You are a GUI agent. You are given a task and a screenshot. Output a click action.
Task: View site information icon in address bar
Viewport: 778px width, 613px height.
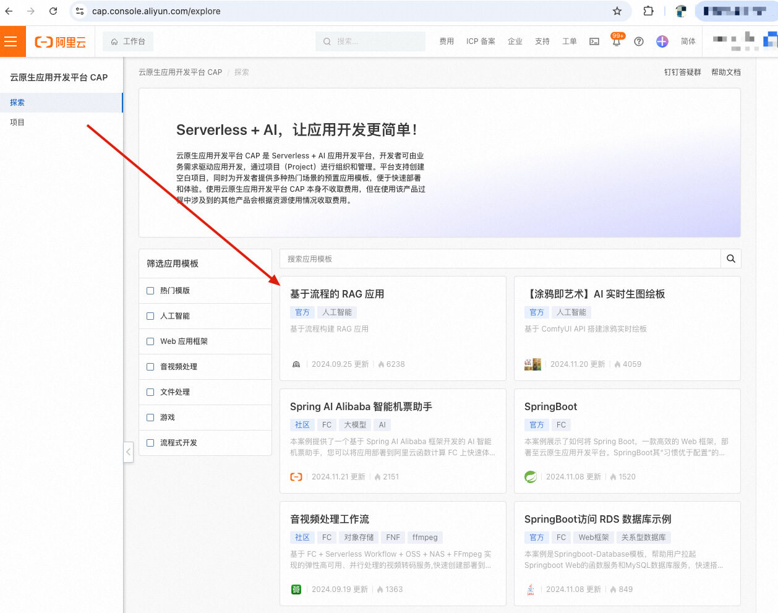pyautogui.click(x=80, y=11)
